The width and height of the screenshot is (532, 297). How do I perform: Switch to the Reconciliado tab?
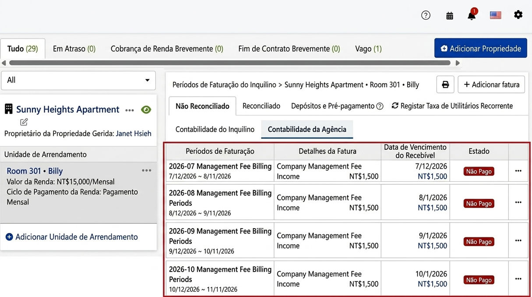tap(261, 106)
